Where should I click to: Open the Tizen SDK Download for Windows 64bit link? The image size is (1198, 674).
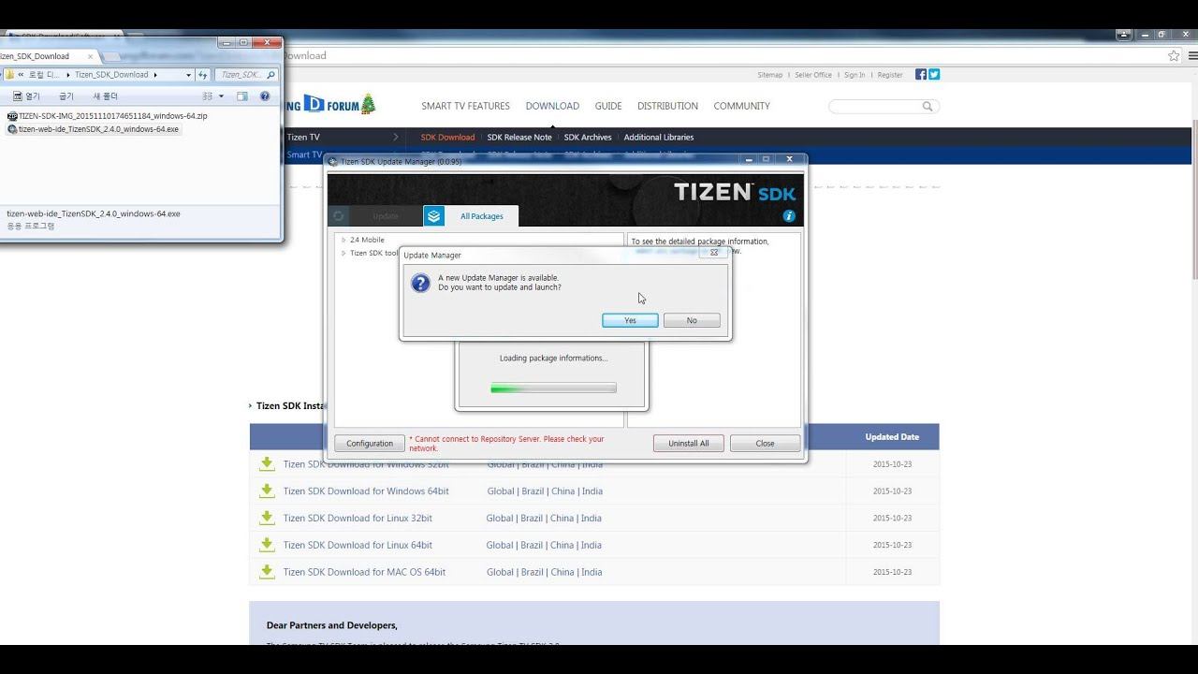point(366,491)
